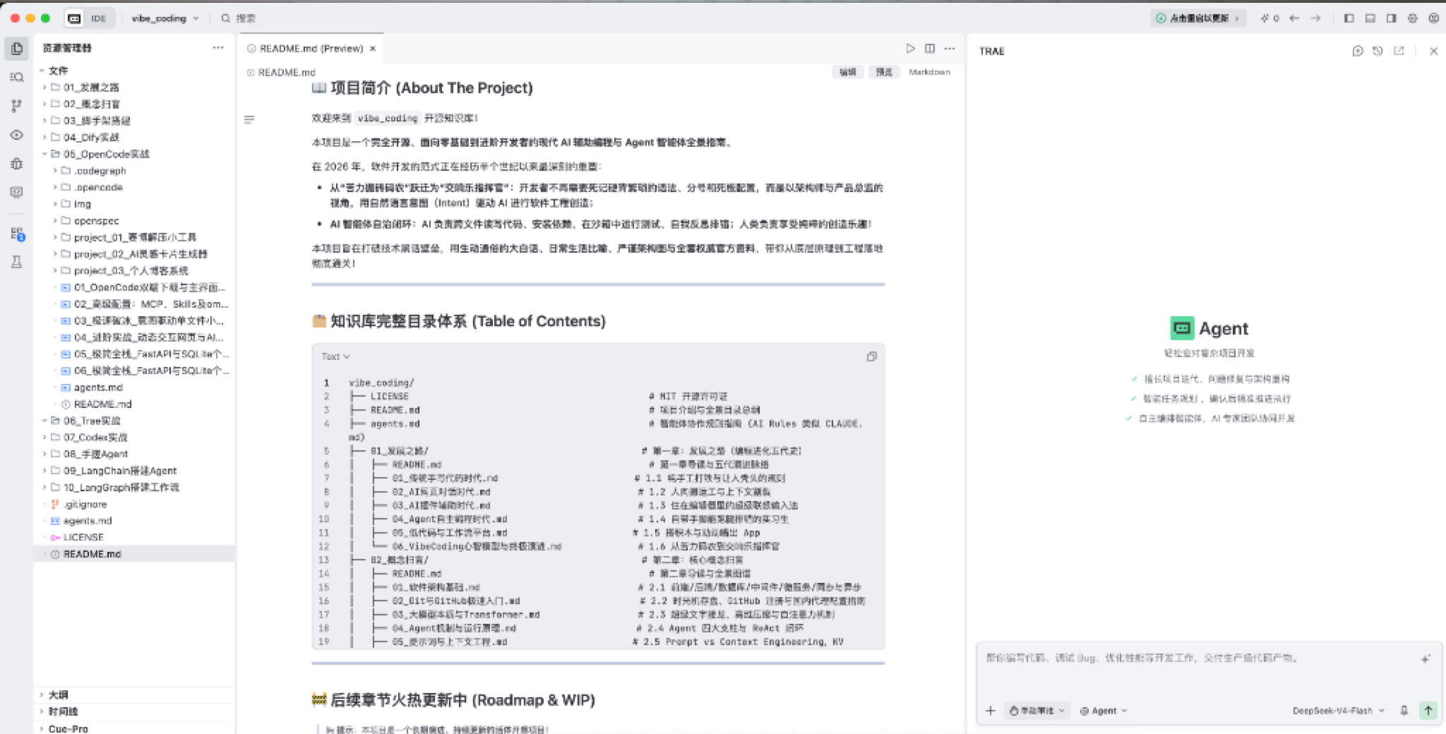The image size is (1446, 734).
Task: Open the eye preview icon in activity bar
Action: 17,135
